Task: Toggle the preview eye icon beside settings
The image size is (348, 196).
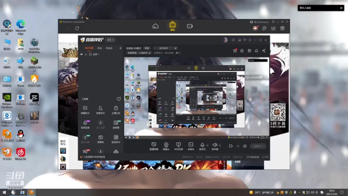Action: (x=238, y=146)
